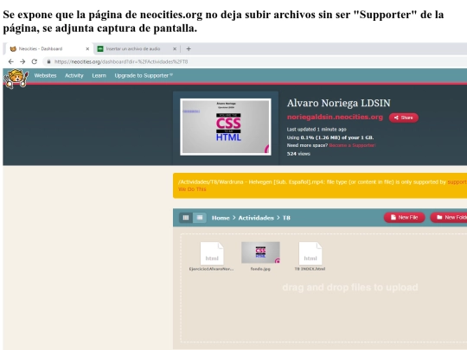Click the fondo.jpg file name
Viewport: 467px width, 350px height.
click(260, 269)
